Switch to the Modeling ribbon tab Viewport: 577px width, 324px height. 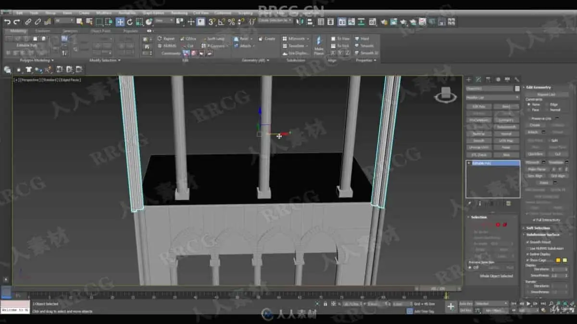(x=19, y=31)
